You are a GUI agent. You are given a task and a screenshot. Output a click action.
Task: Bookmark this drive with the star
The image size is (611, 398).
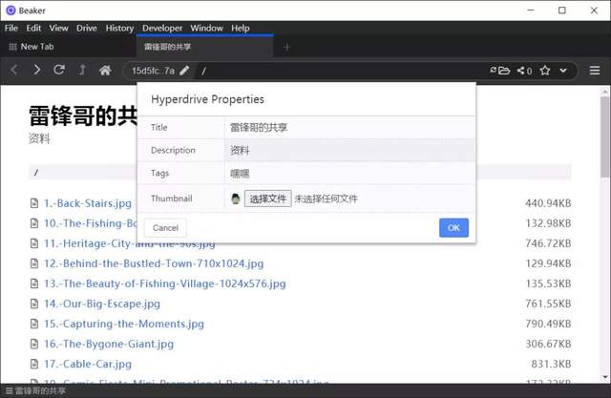(x=545, y=71)
